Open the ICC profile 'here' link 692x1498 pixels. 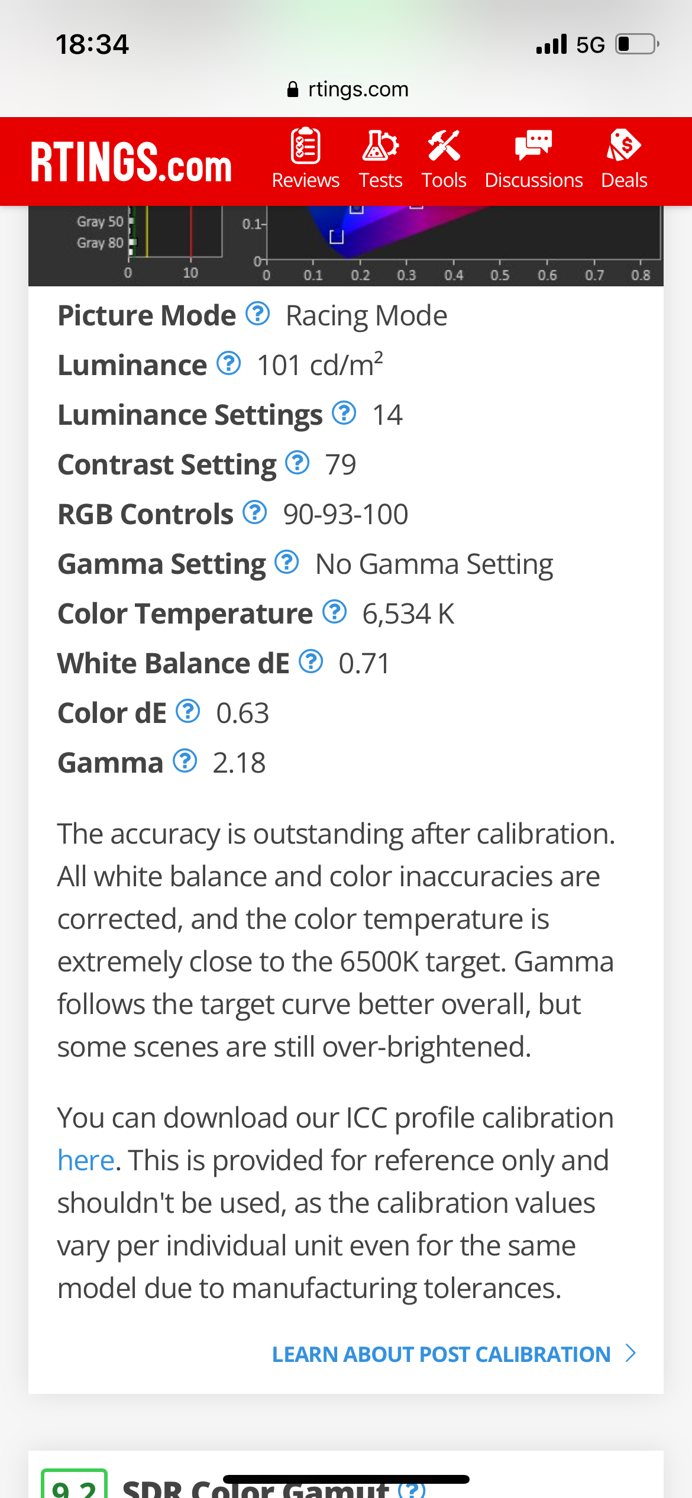coord(86,1160)
